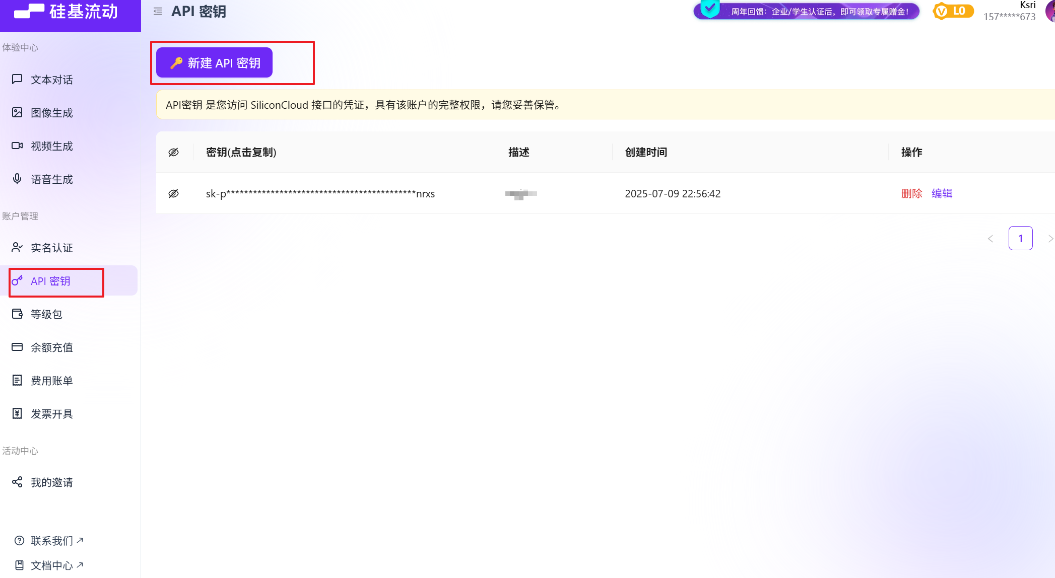Click the 新建 API 密钥 button
The width and height of the screenshot is (1055, 578).
tap(215, 63)
